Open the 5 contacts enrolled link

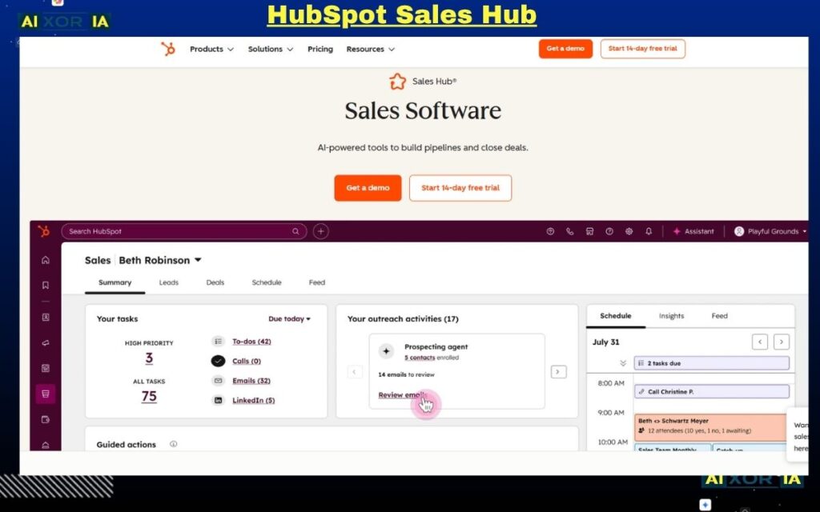click(420, 358)
